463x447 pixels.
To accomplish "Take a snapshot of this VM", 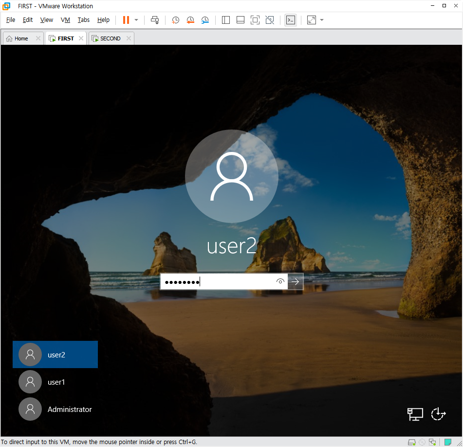I will [175, 20].
